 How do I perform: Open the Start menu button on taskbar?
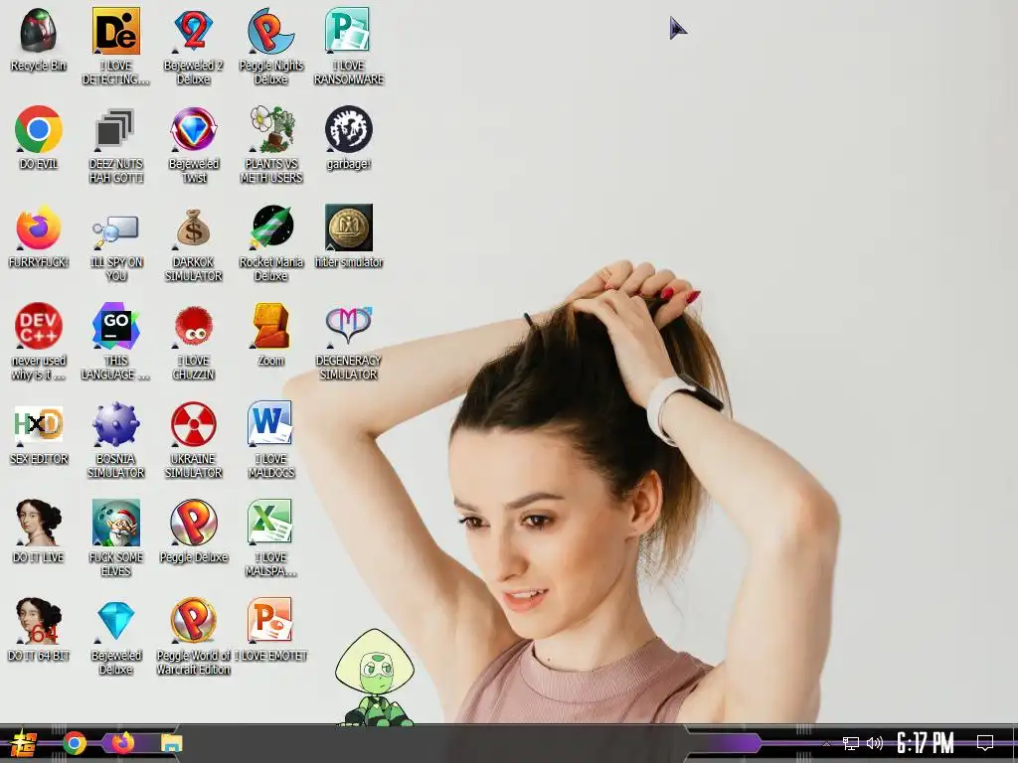click(x=24, y=743)
